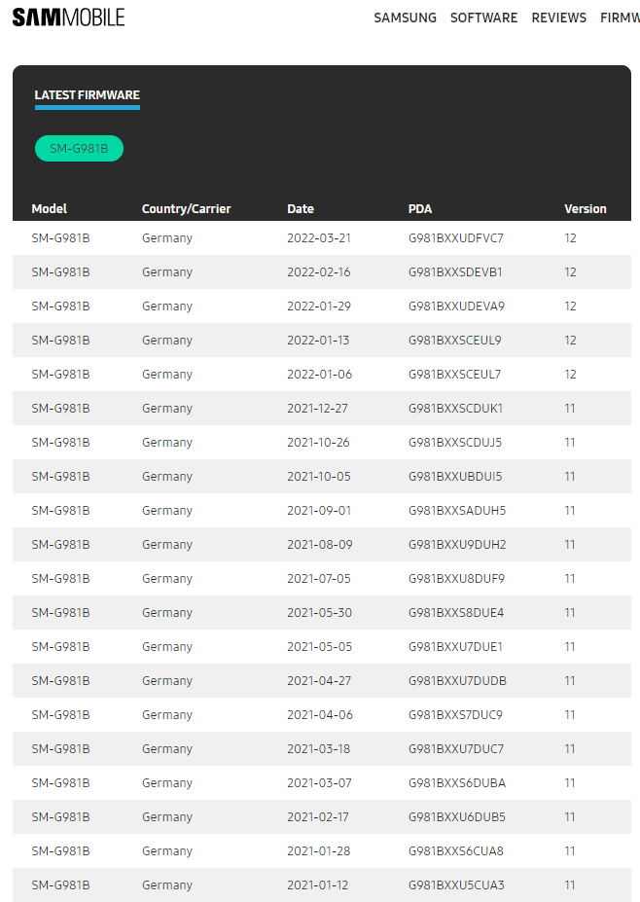640x902 pixels.
Task: Open firmware G981BXXSCEUL9 entry
Action: coord(322,340)
